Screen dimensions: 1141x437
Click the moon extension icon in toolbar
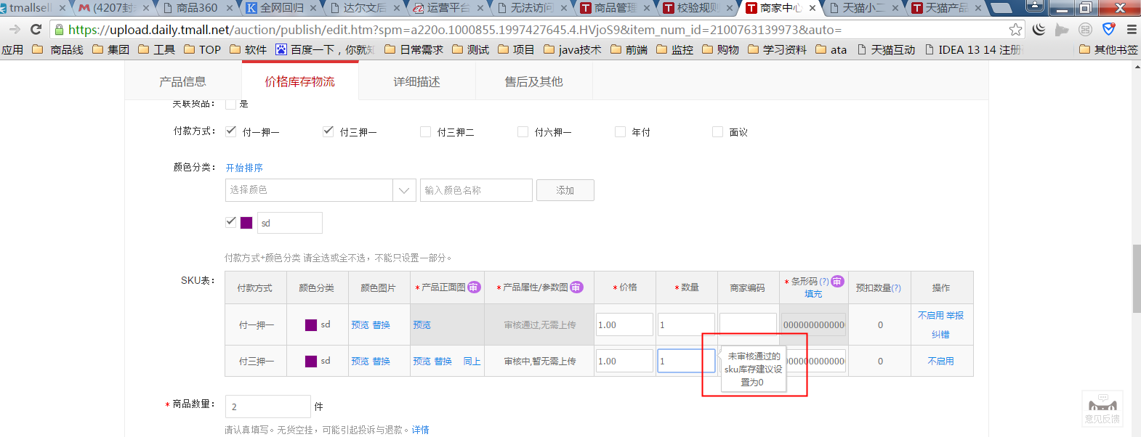tap(1039, 30)
